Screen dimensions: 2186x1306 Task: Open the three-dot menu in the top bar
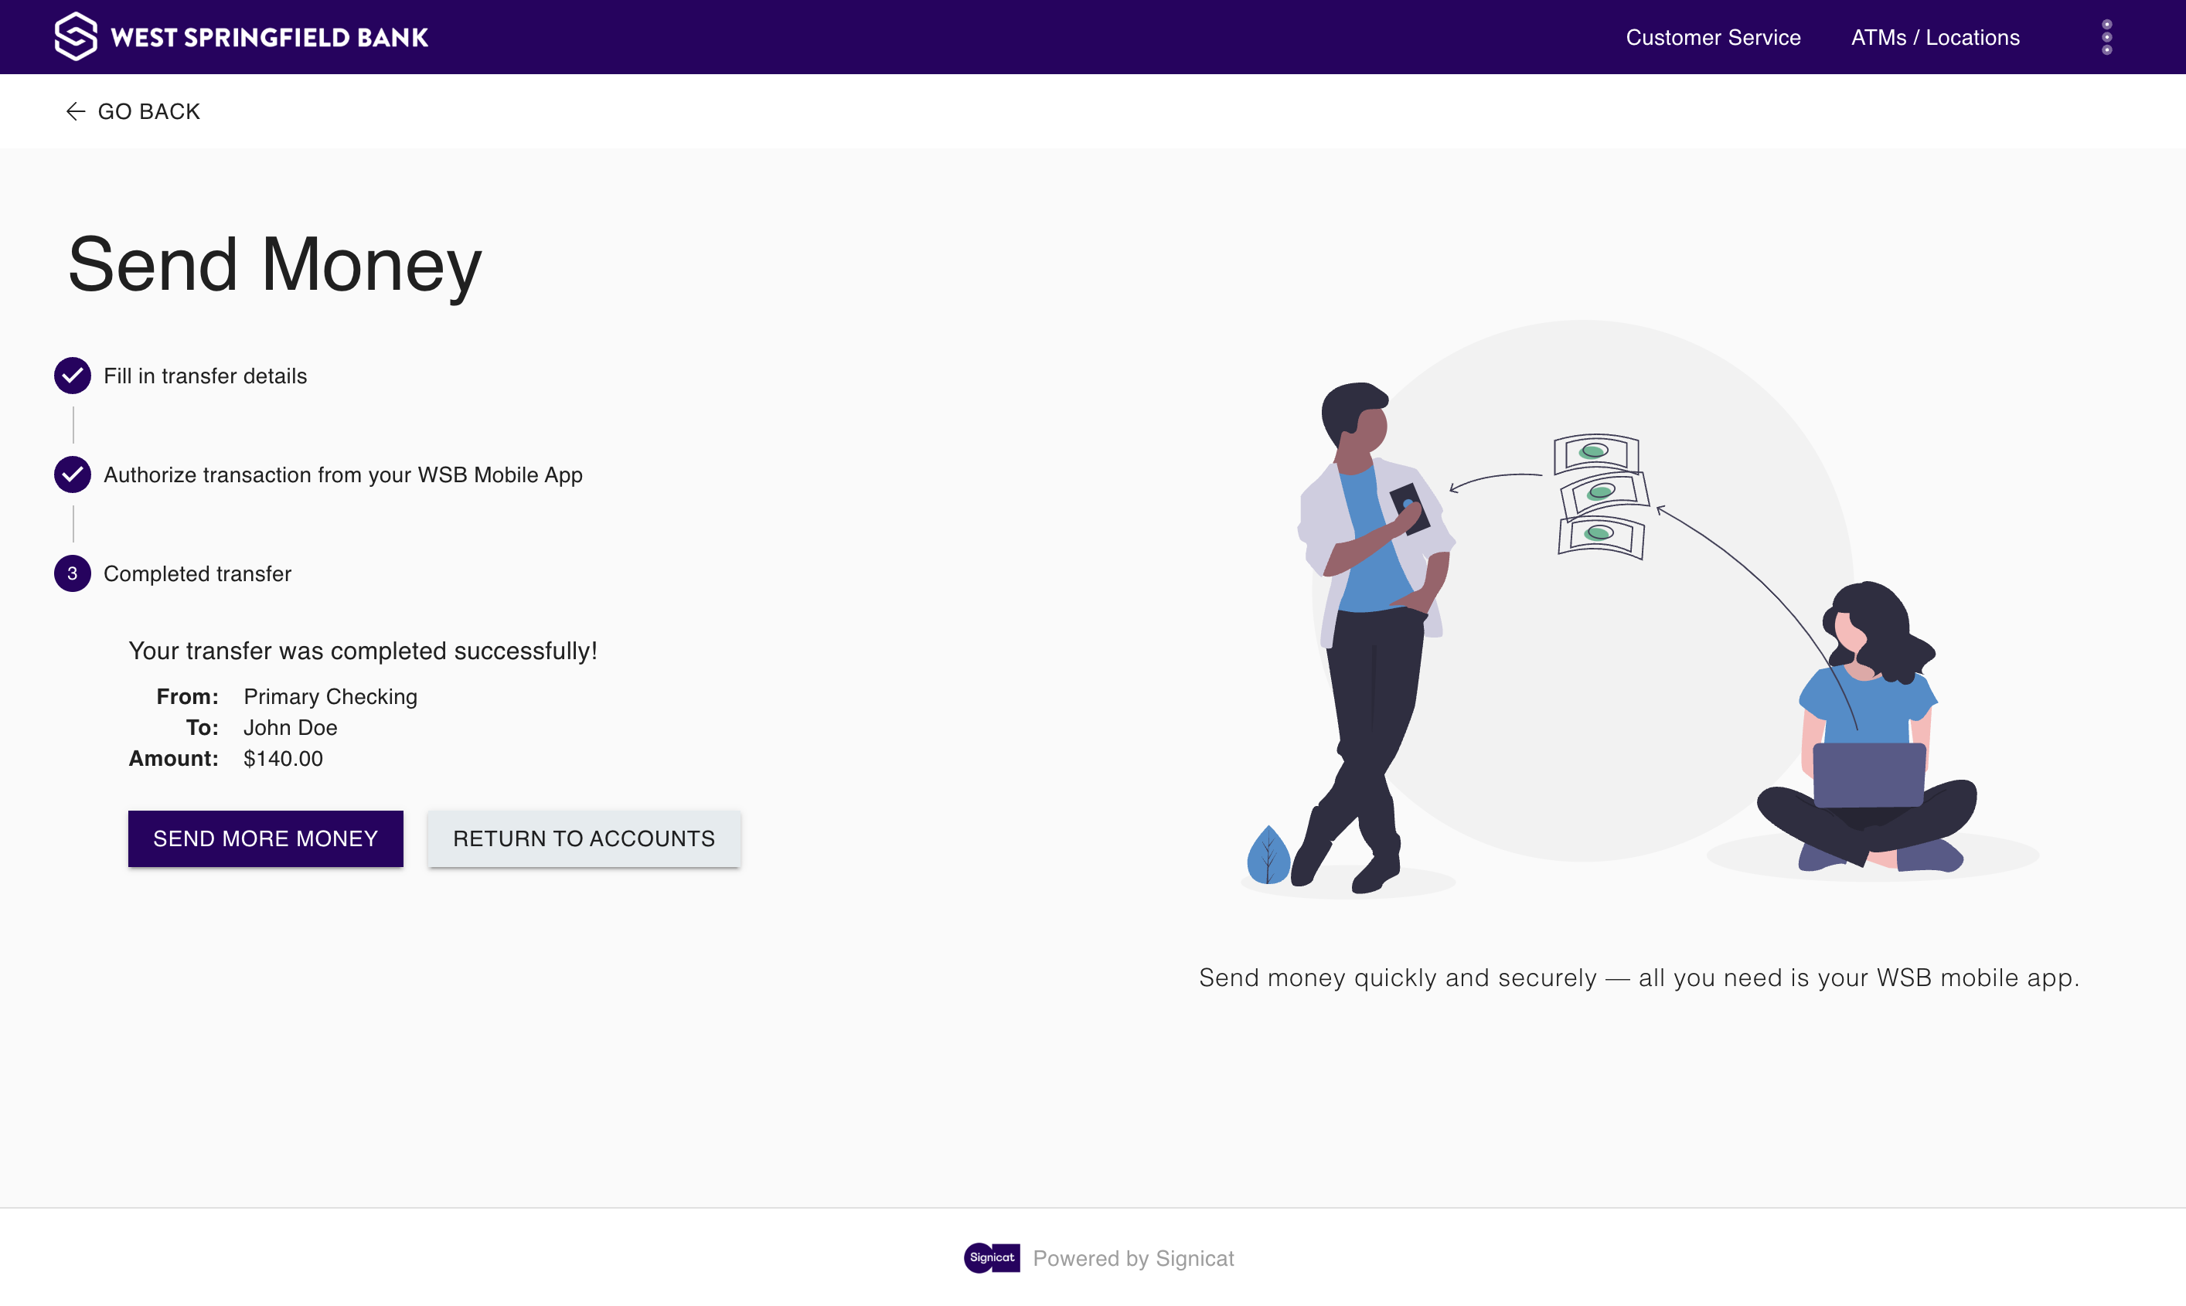(x=2107, y=36)
